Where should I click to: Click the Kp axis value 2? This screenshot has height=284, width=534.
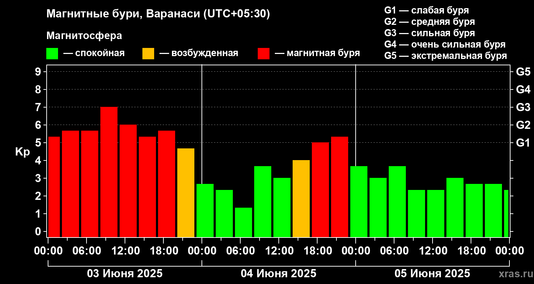click(x=39, y=196)
